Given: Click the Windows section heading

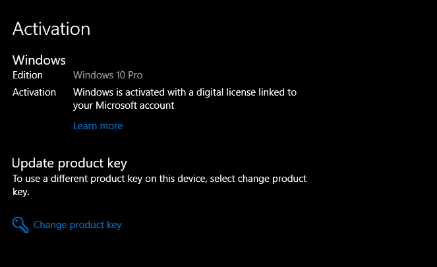Looking at the screenshot, I should (39, 60).
